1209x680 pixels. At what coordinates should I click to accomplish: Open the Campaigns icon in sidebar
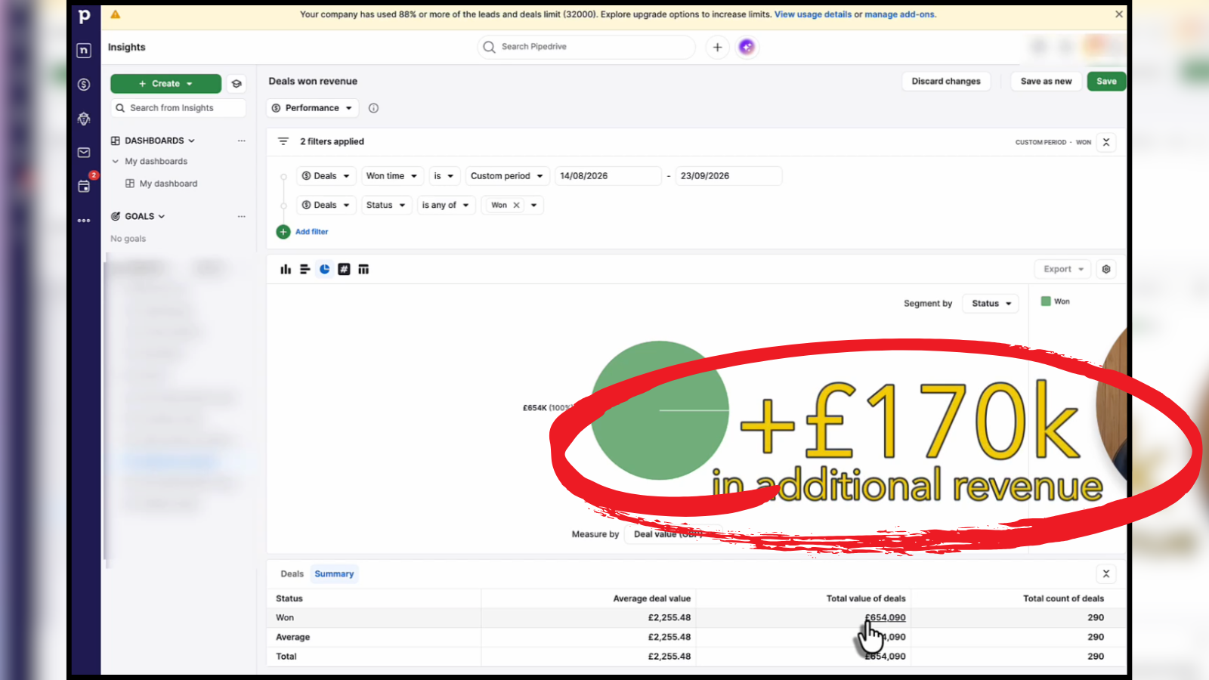click(84, 119)
